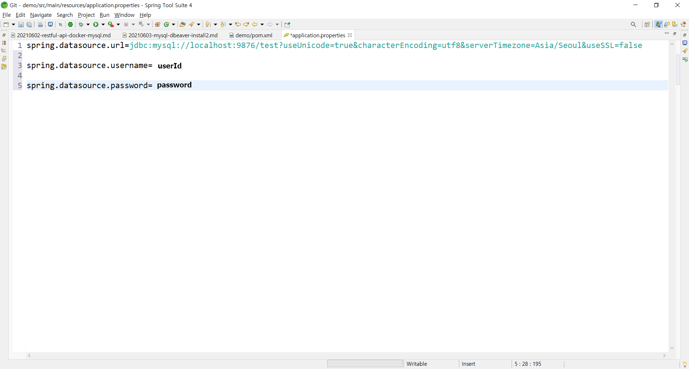Go to Previous Annotation icon

(223, 24)
